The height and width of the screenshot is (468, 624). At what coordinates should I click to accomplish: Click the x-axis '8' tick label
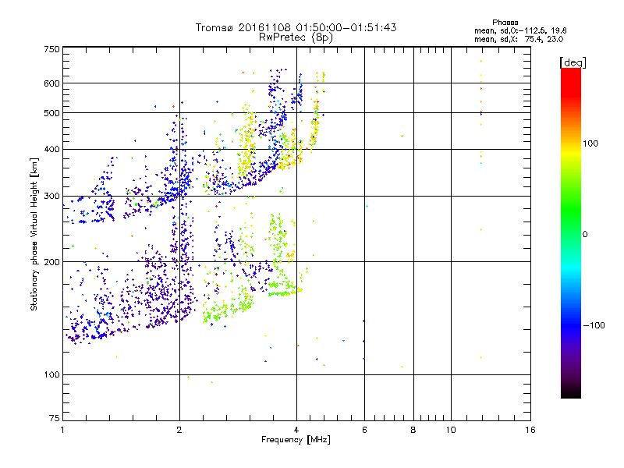[413, 430]
